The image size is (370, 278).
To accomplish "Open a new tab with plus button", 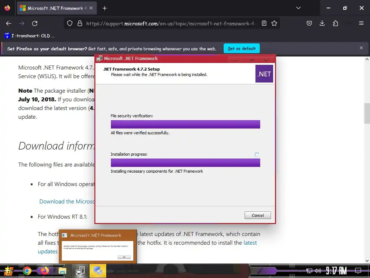I will 105,8.
